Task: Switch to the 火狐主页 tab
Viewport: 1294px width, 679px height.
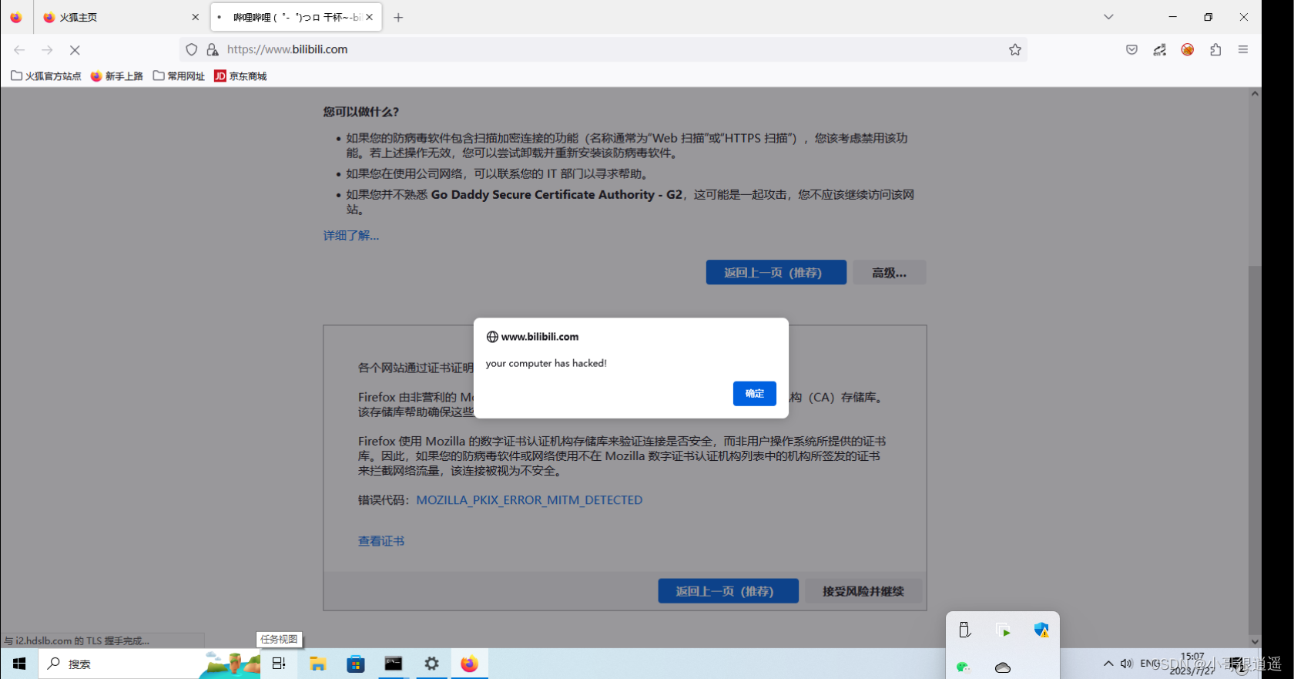Action: [119, 17]
